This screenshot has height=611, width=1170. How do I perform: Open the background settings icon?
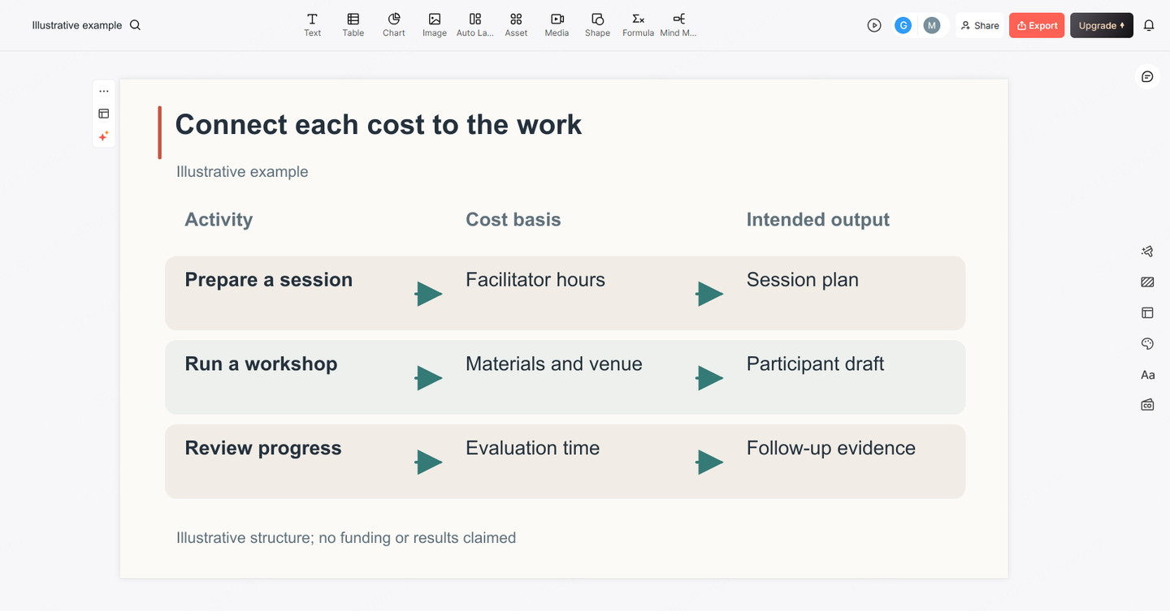(x=1147, y=282)
